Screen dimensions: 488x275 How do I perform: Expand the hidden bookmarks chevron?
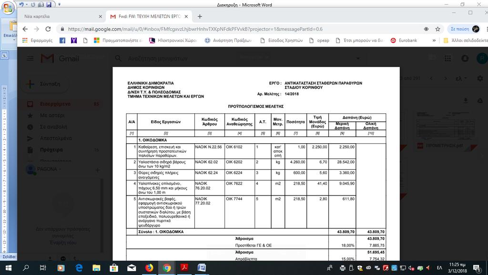pos(434,40)
